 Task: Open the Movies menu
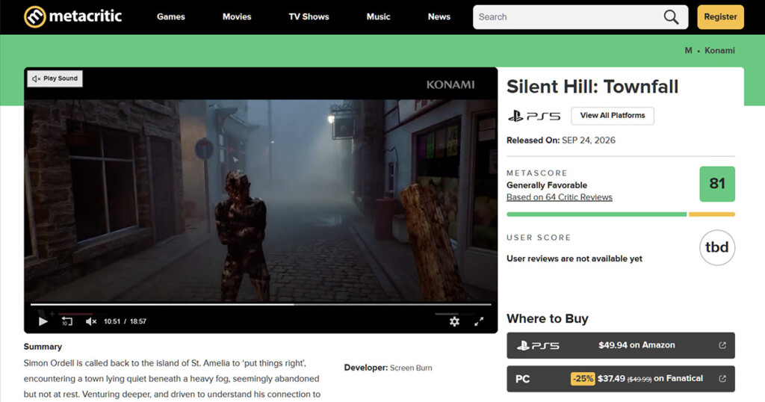point(237,16)
